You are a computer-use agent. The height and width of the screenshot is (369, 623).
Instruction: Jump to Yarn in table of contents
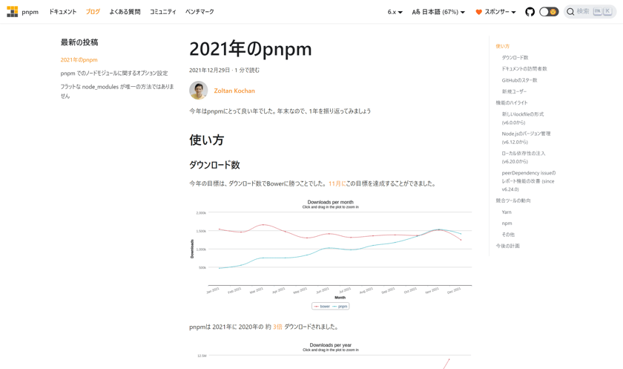[x=507, y=212]
